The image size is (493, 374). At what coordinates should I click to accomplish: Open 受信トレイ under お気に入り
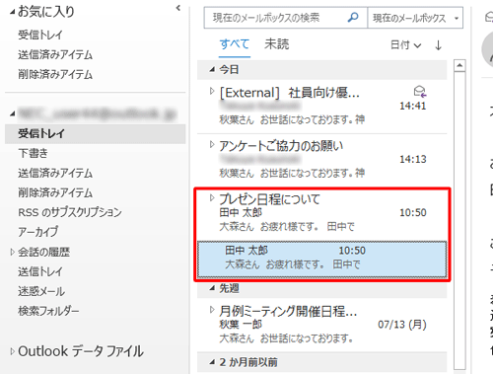[x=40, y=35]
